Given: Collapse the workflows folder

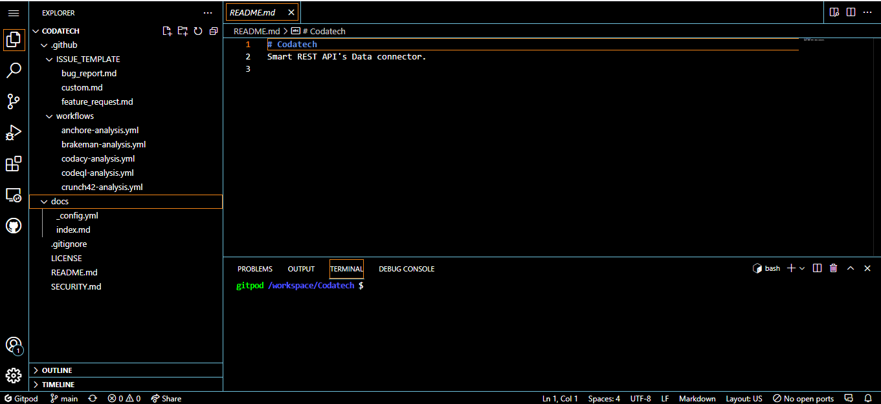Looking at the screenshot, I should (x=126, y=116).
